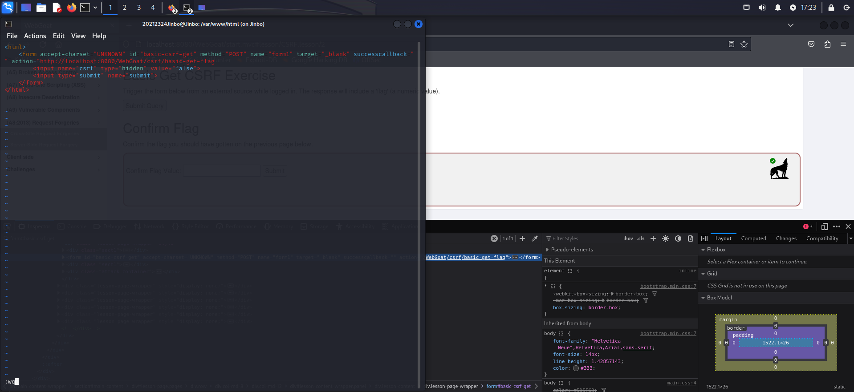Open the Help menu in the terminal
The width and height of the screenshot is (854, 392).
pos(99,36)
